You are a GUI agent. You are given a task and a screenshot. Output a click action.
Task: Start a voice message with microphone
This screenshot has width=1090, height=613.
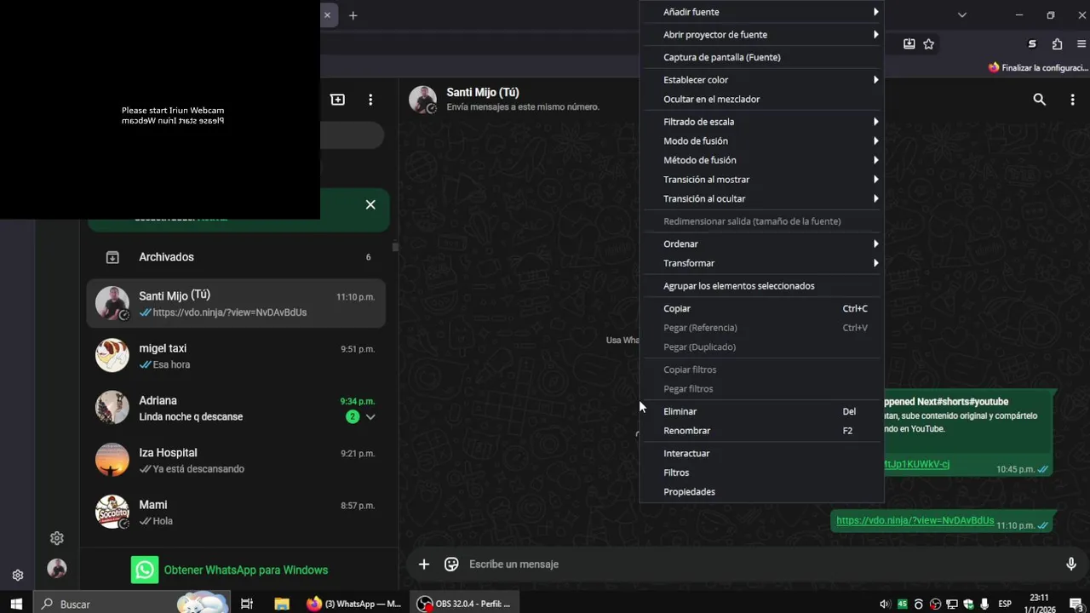[x=1071, y=564]
